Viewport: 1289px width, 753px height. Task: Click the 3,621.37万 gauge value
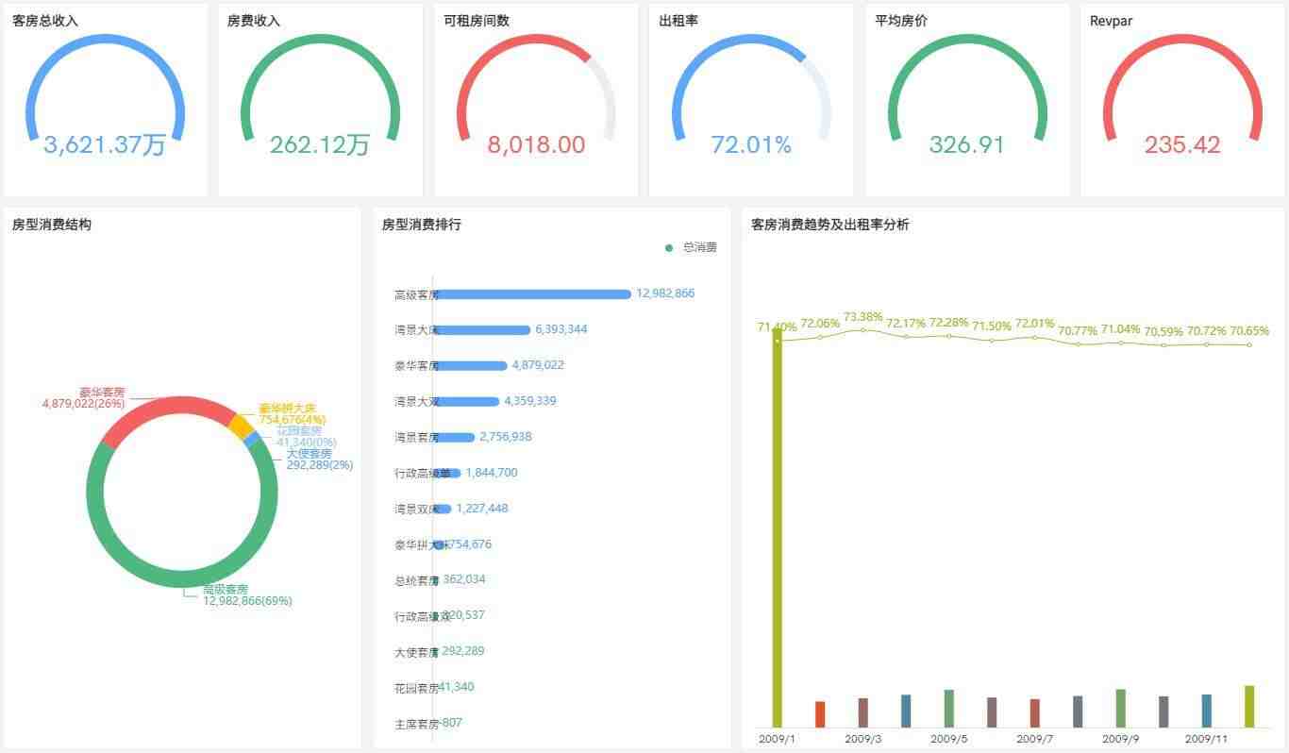105,144
